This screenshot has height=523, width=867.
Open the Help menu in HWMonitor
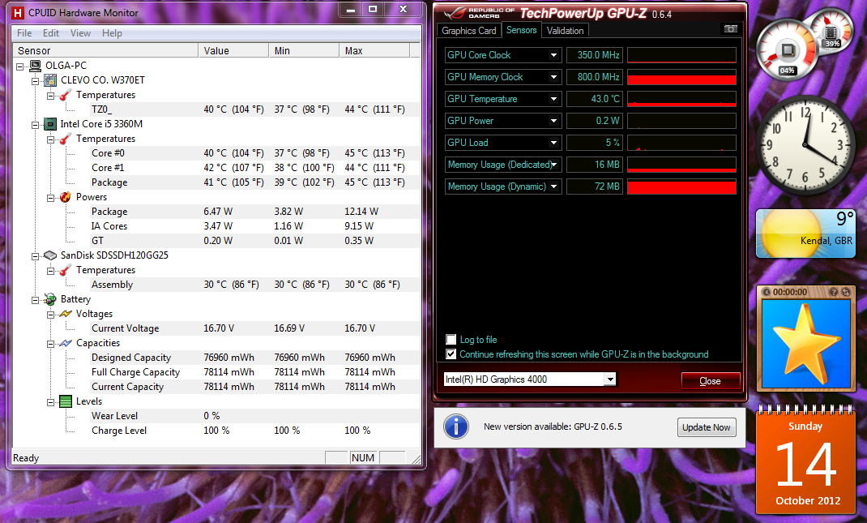[x=112, y=33]
